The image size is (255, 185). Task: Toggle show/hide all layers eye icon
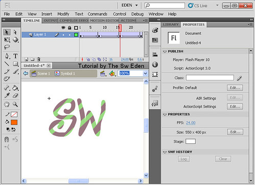tap(63, 27)
